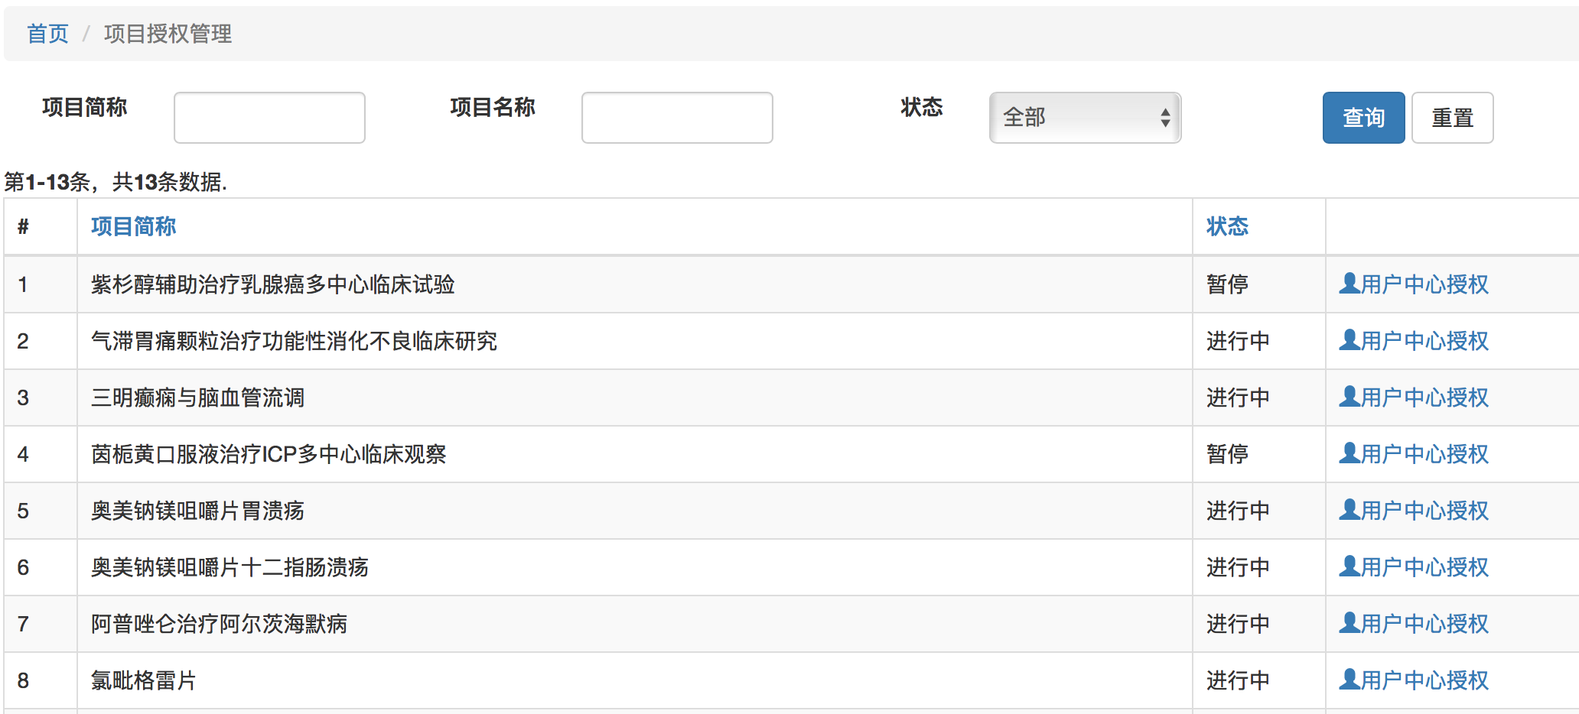
Task: Focus the 项目简称 search input field
Action: coord(269,118)
